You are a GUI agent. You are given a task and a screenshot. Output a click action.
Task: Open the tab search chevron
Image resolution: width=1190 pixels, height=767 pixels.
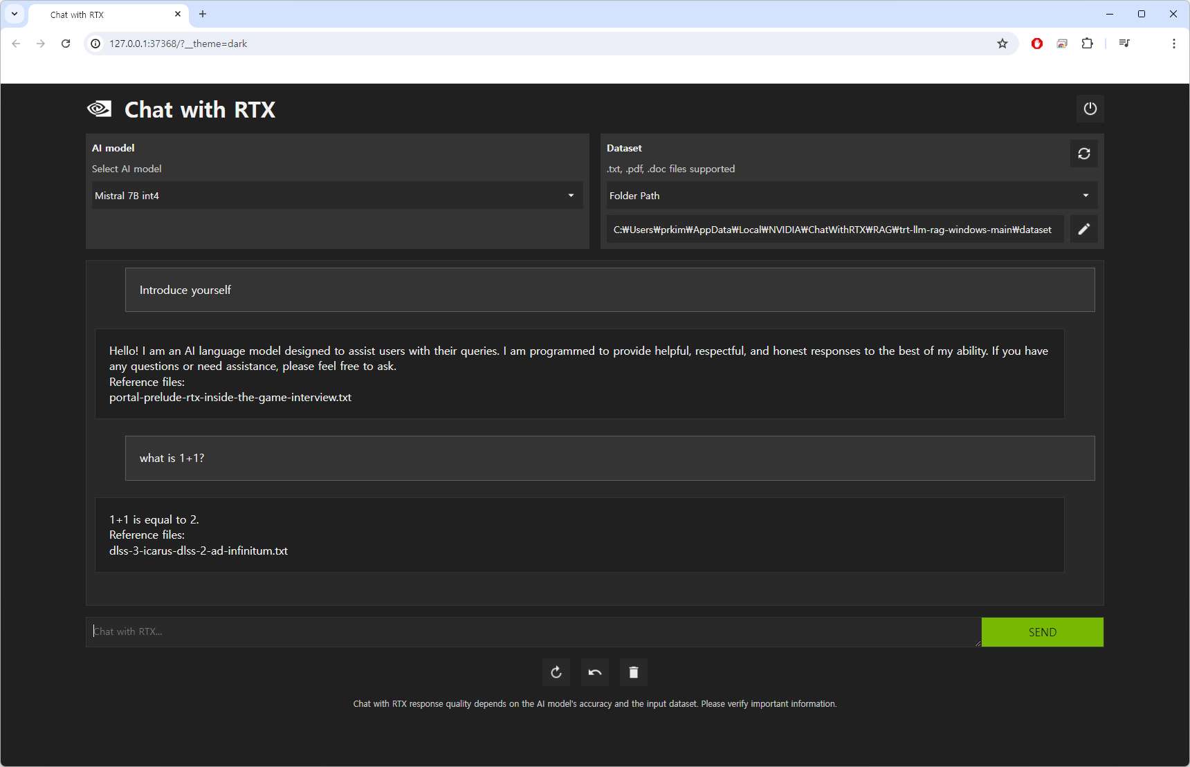pyautogui.click(x=15, y=14)
